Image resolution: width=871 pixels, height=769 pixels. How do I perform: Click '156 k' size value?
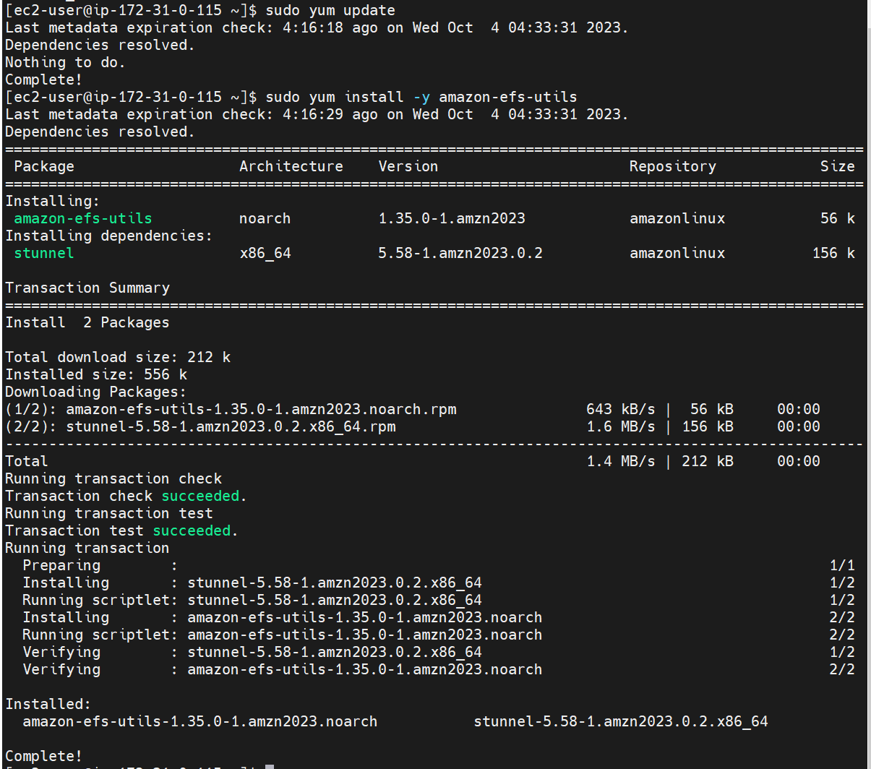pyautogui.click(x=833, y=254)
